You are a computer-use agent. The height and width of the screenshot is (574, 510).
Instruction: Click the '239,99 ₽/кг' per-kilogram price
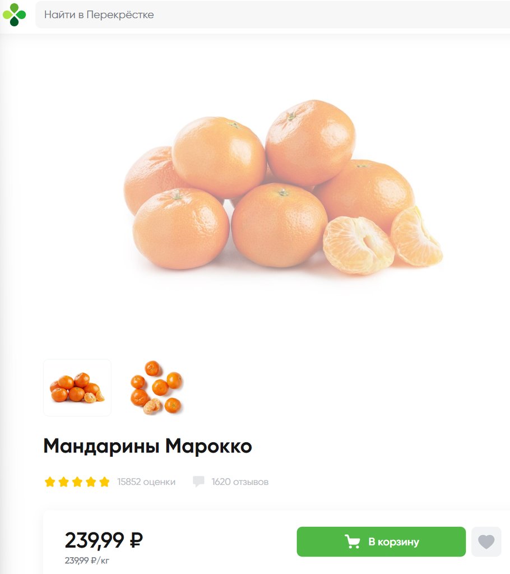[87, 561]
